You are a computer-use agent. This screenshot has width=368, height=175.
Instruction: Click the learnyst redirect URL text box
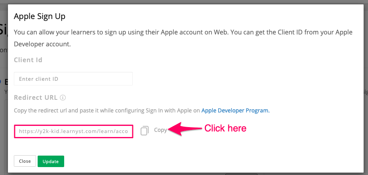pos(74,131)
